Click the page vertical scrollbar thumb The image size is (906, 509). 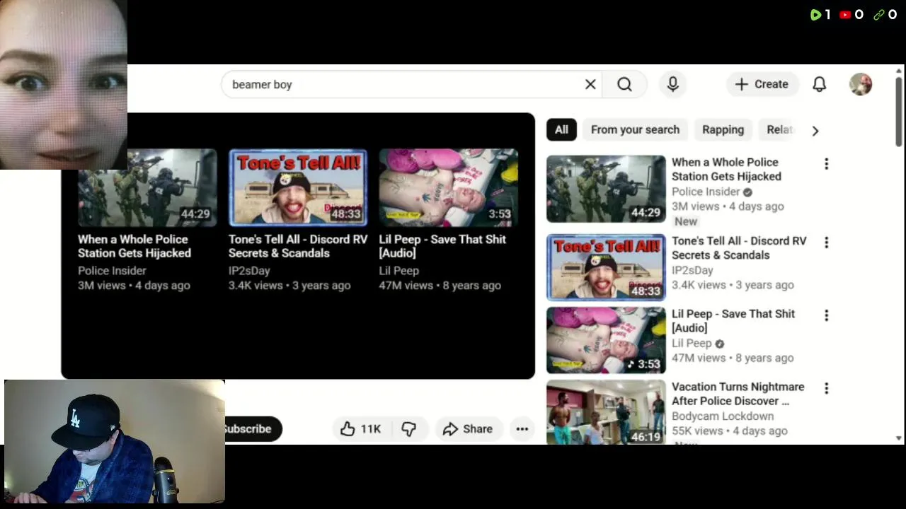(x=899, y=112)
